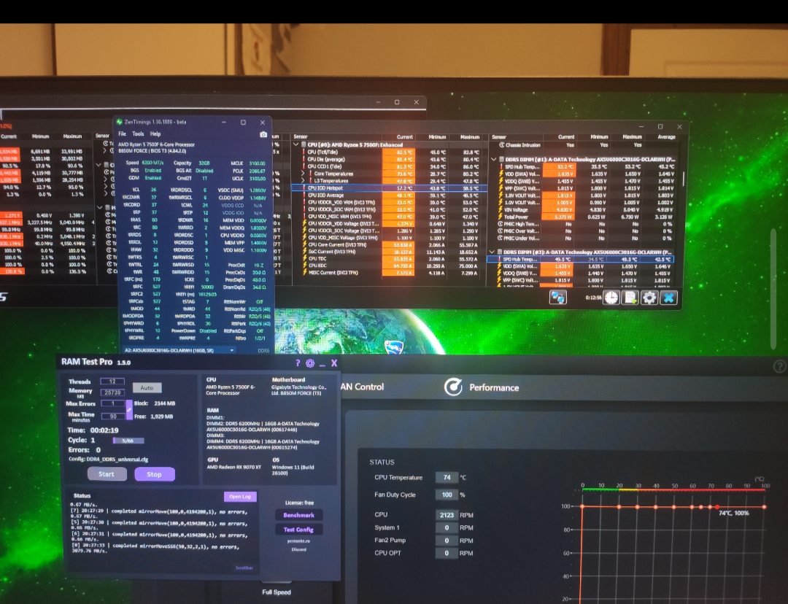Viewport: 788px width, 604px height.
Task: Click the cycle progress bar showing 5/66
Action: coord(128,441)
